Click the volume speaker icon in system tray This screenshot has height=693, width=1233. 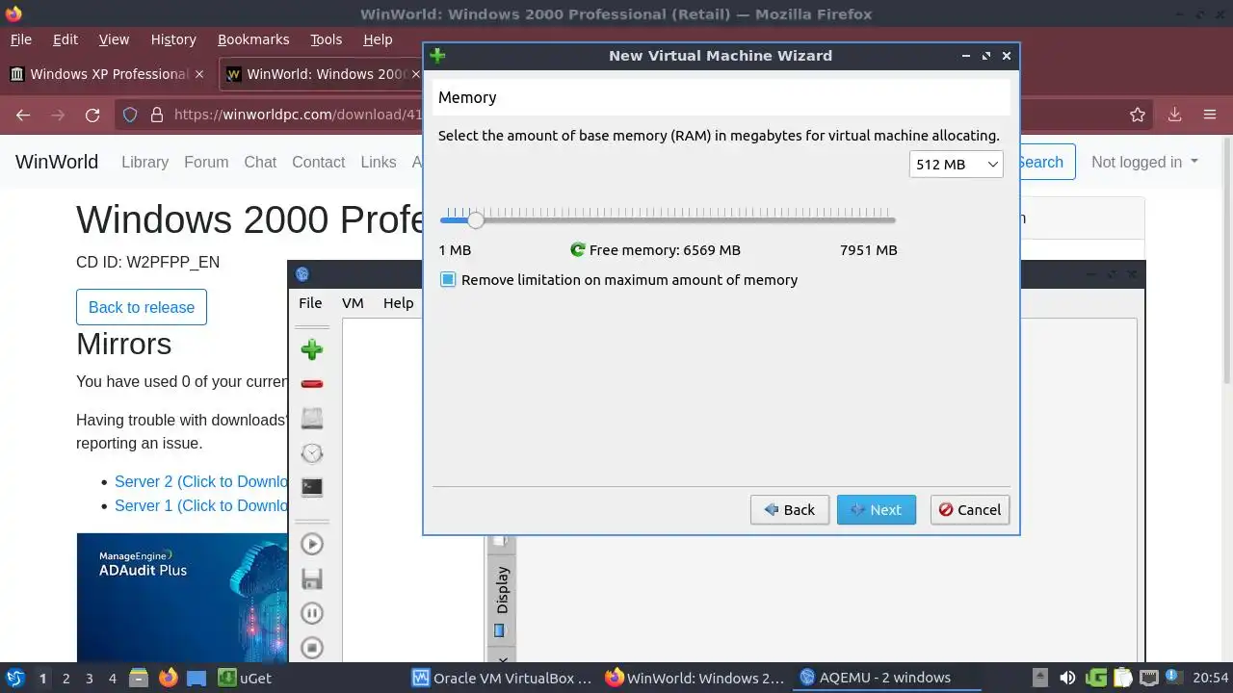(1067, 678)
